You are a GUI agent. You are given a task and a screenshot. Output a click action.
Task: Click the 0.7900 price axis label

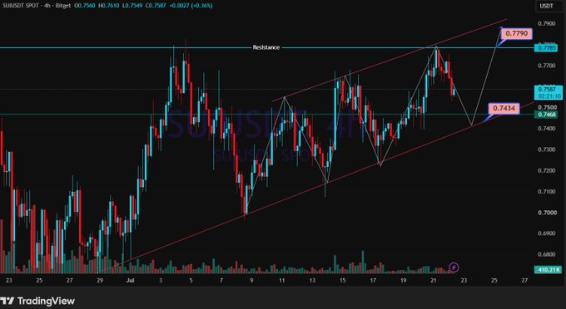pyautogui.click(x=547, y=23)
